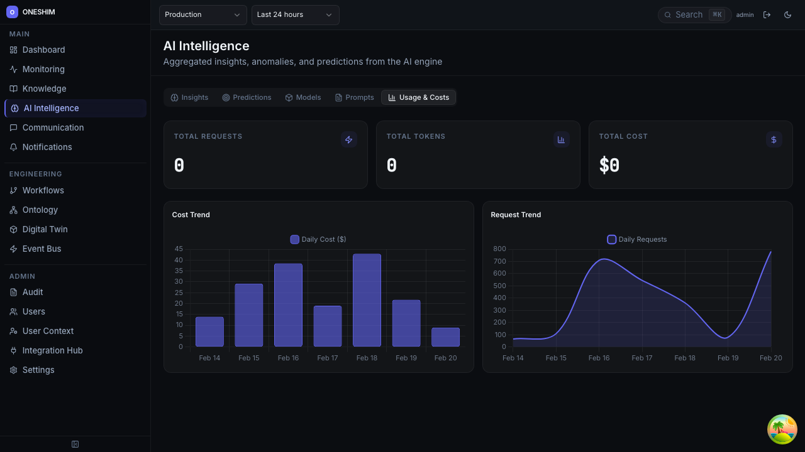Click the dollar icon in Total Cost card
This screenshot has width=805, height=452.
click(774, 140)
